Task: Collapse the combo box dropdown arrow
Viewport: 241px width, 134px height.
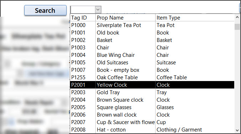Action: tap(98, 10)
